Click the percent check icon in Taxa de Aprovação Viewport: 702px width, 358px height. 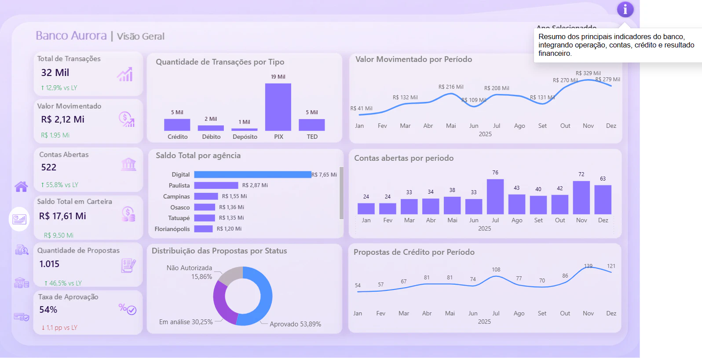[x=128, y=309]
